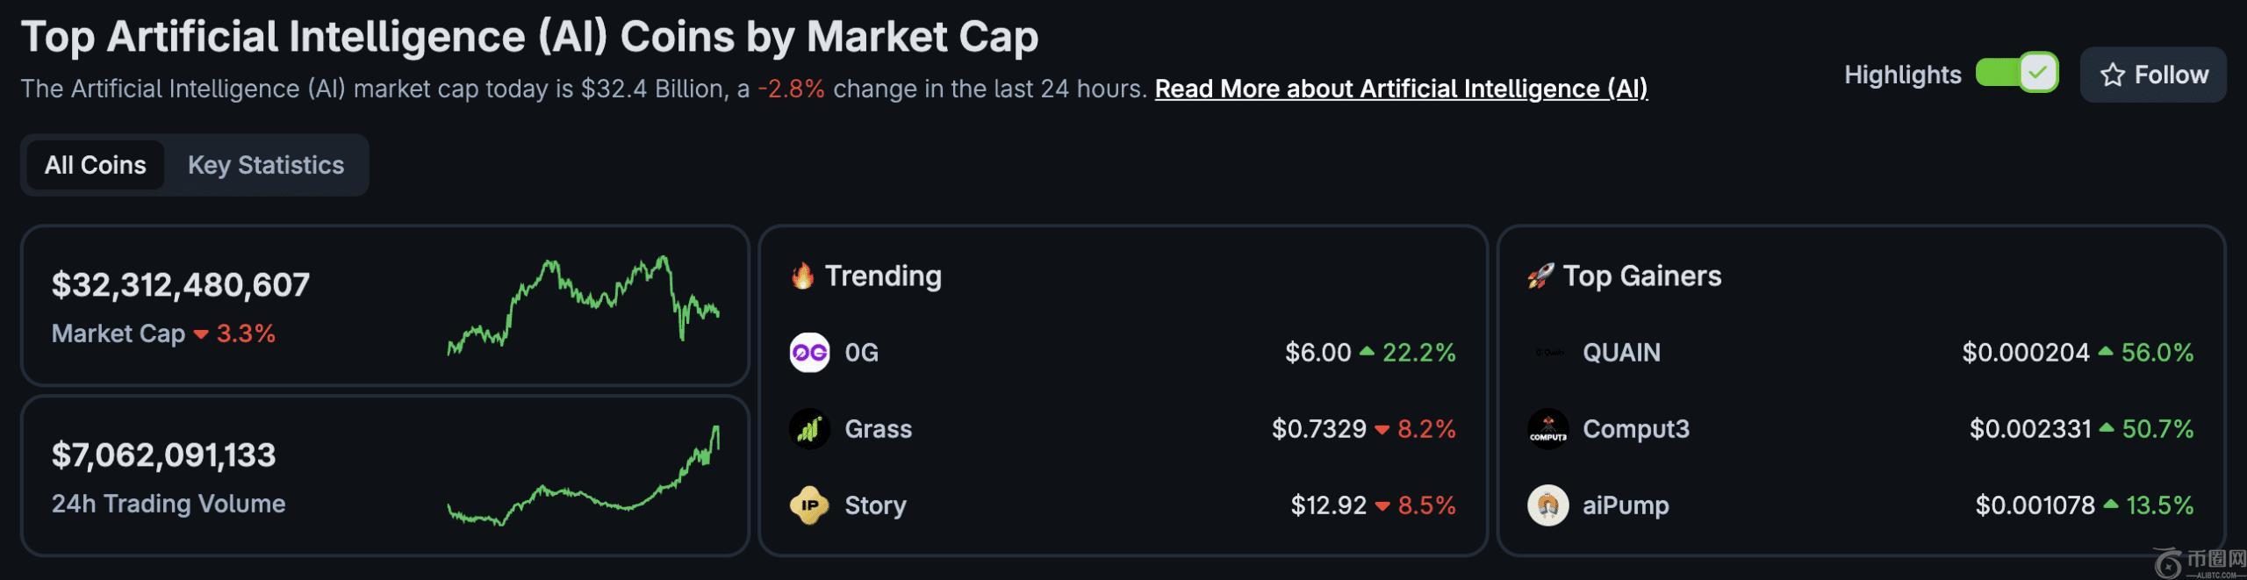This screenshot has height=580, width=2247.
Task: Click the 0G coin logo icon
Action: point(808,353)
